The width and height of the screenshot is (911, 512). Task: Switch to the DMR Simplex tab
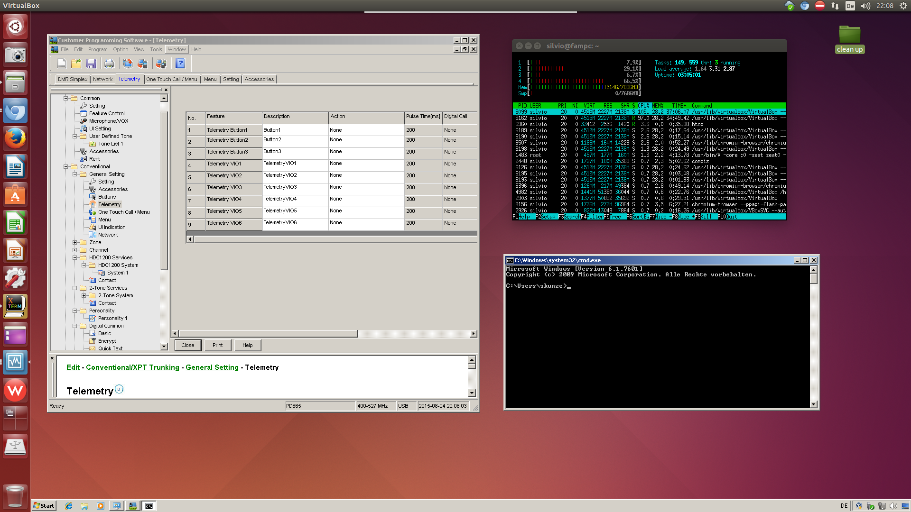point(73,79)
